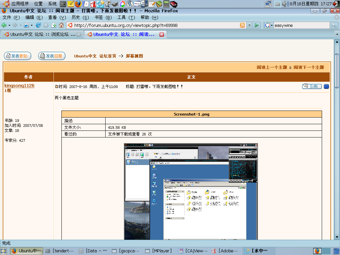Switch to the [MPlayer] taskbar window
Screen dimensions: 340x255
[x=159, y=251]
